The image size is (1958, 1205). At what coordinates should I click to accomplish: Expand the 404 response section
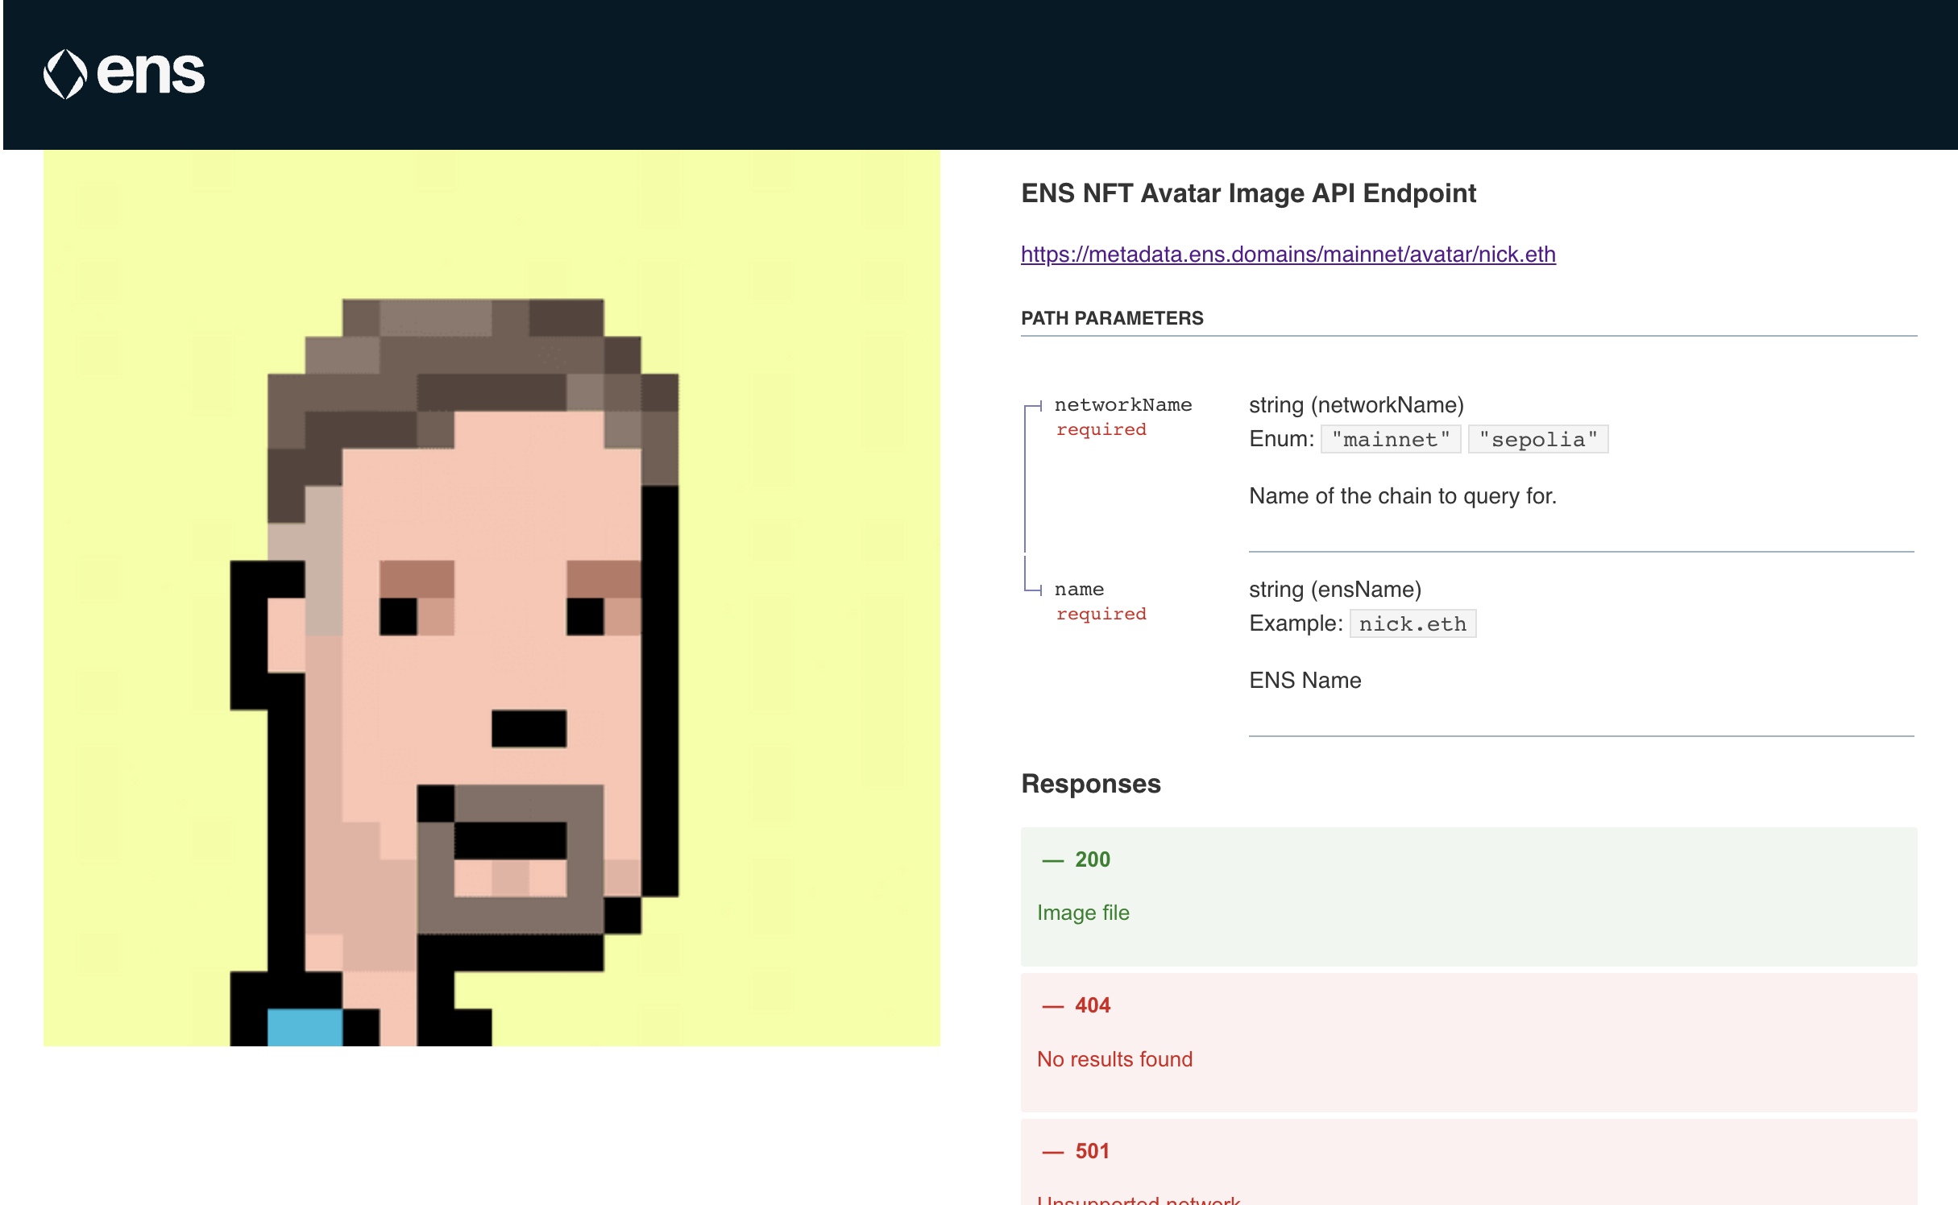pyautogui.click(x=1092, y=1005)
